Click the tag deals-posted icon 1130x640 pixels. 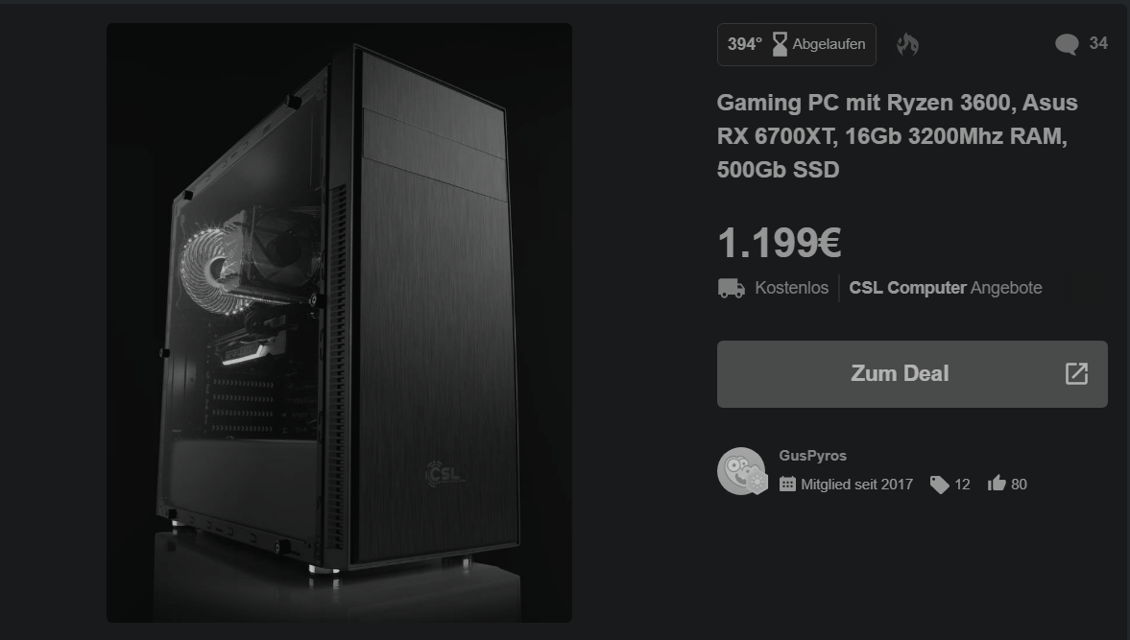939,485
